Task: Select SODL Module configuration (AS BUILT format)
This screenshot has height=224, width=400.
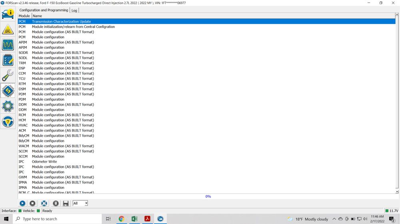Action: [207, 58]
